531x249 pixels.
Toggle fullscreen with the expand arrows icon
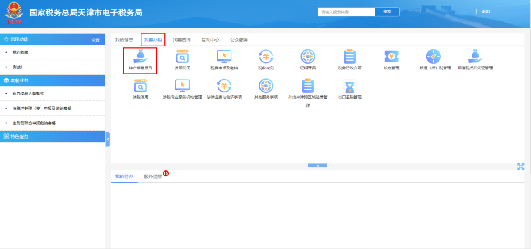point(521,167)
